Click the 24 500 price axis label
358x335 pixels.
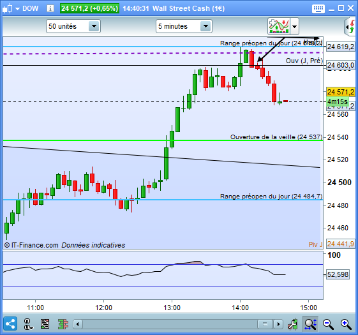tap(339, 182)
